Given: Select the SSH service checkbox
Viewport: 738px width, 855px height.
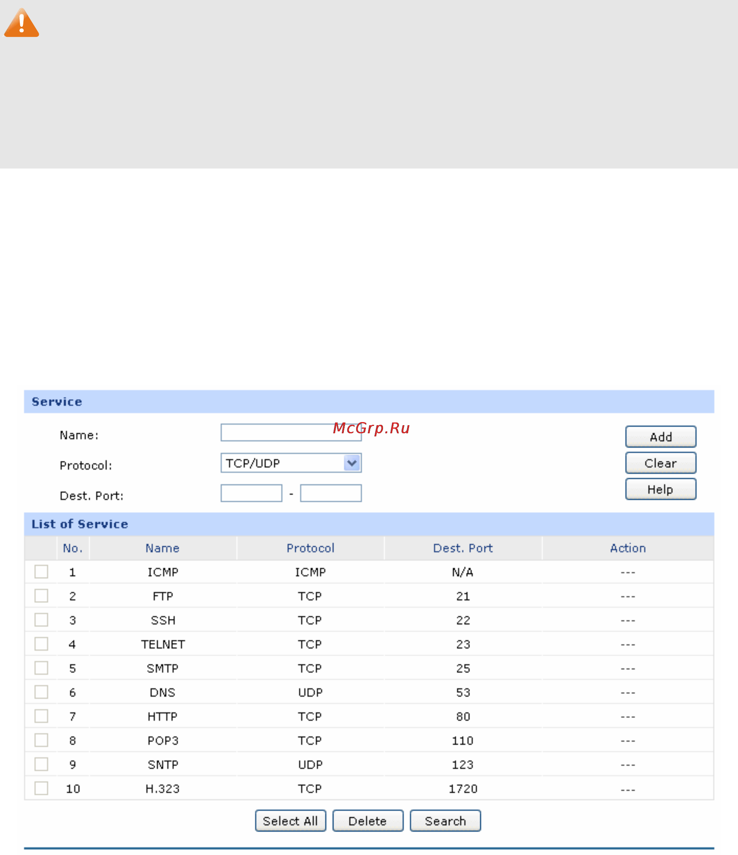Looking at the screenshot, I should pyautogui.click(x=41, y=620).
